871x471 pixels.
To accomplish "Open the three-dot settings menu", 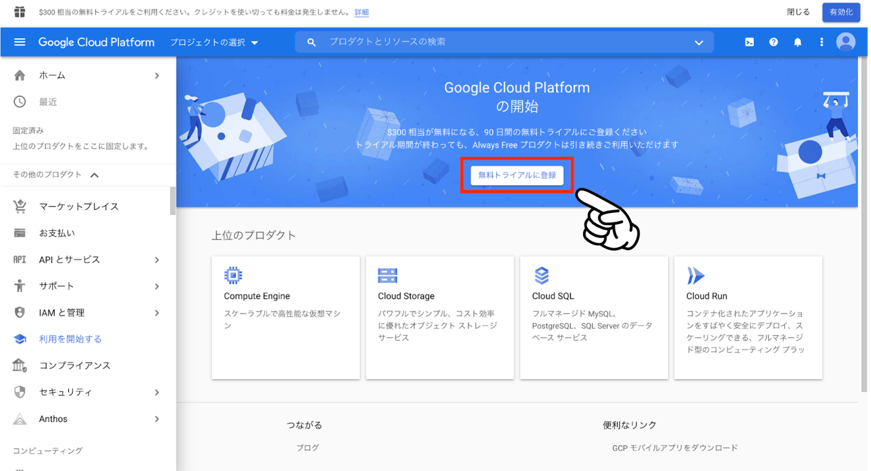I will click(x=822, y=42).
